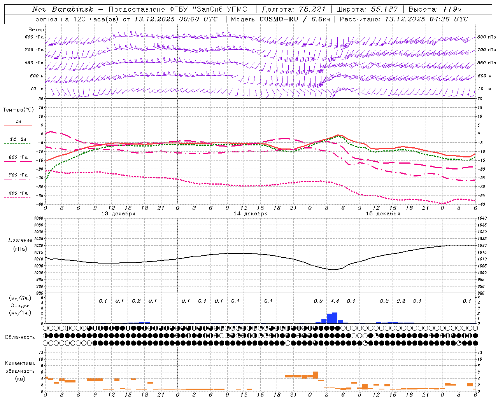Click the Ветер wind panel label

[36, 30]
